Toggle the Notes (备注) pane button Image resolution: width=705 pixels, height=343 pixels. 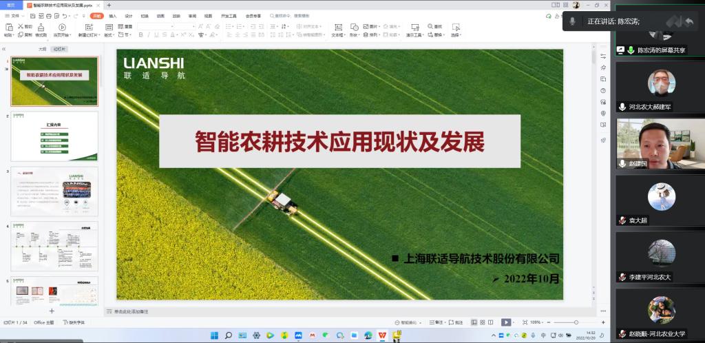coord(437,322)
